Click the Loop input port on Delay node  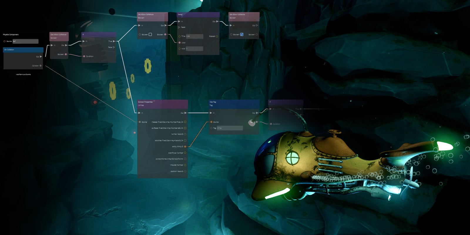tap(179, 43)
